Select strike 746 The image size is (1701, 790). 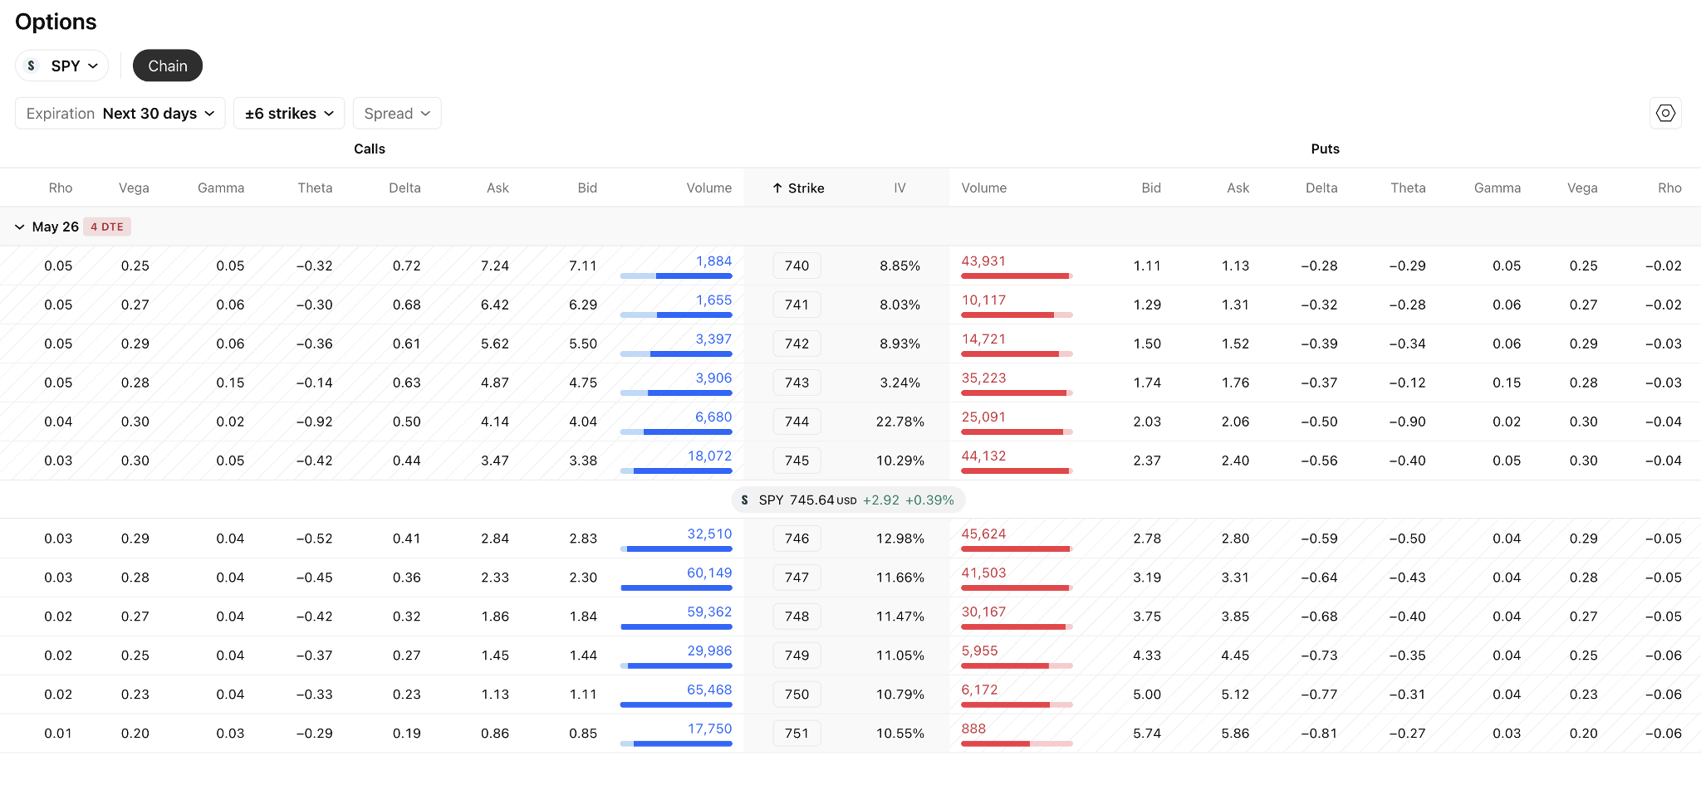coord(797,539)
